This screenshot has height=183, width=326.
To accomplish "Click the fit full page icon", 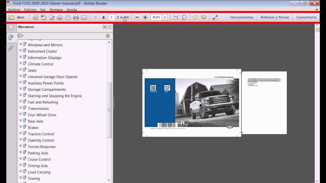I will (x=184, y=17).
